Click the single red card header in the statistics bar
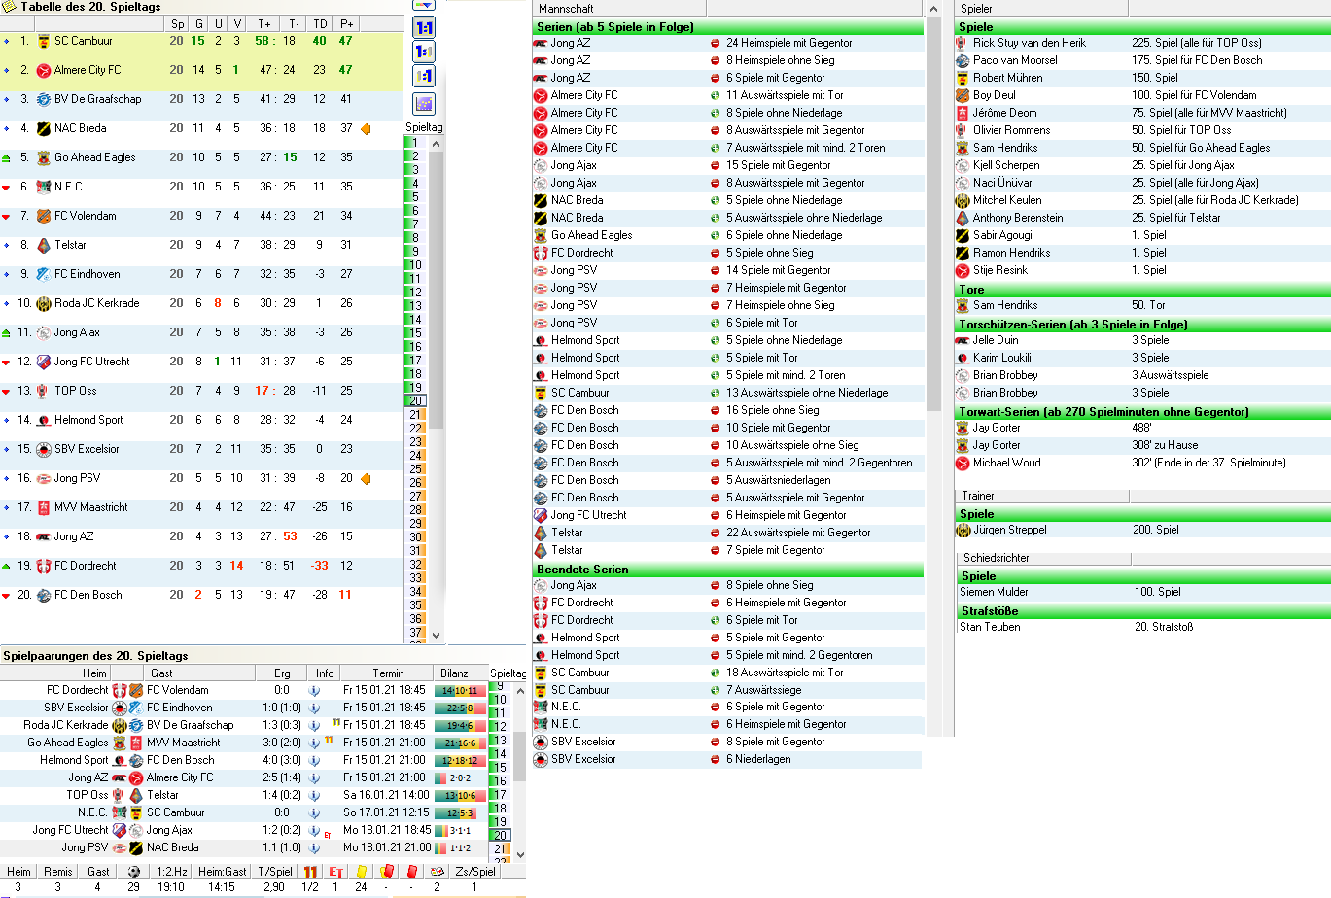The width and height of the screenshot is (1331, 898). (411, 872)
